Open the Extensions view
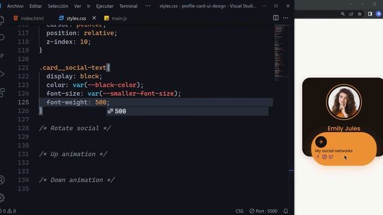The image size is (383, 215). 2,93
